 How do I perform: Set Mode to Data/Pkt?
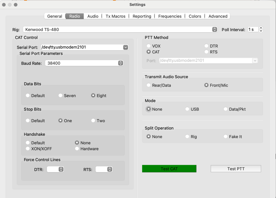pyautogui.click(x=226, y=109)
